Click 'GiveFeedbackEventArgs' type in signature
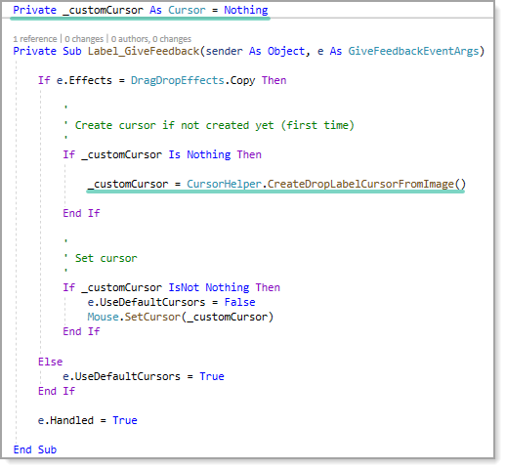The height and width of the screenshot is (470, 506). (413, 51)
